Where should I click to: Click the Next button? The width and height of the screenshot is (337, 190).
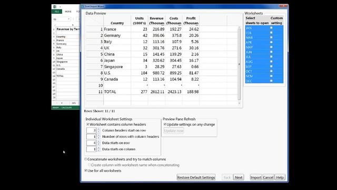pyautogui.click(x=239, y=177)
